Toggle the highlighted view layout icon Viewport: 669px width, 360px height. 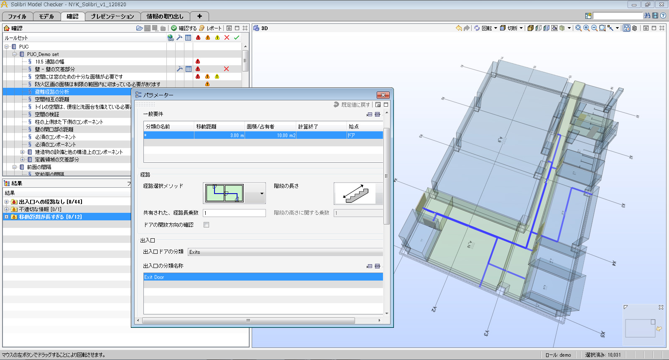point(626,28)
